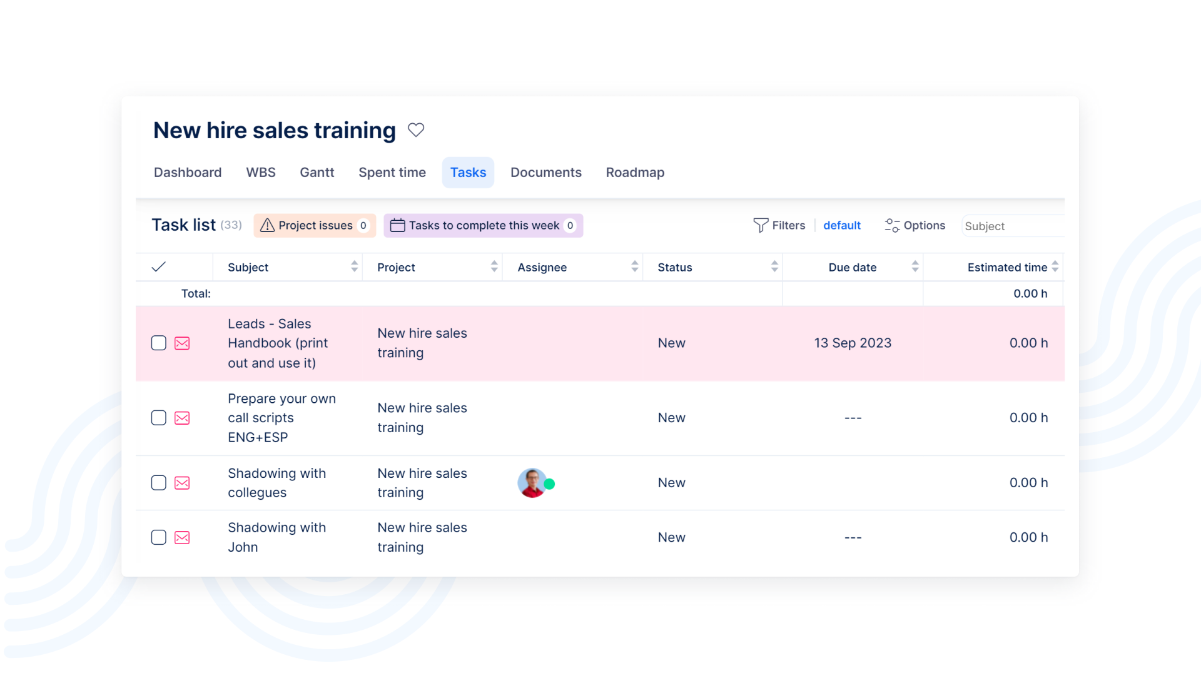Click the select-all checkmark icon in table header
Viewport: 1201px width, 673px height.
tap(159, 267)
